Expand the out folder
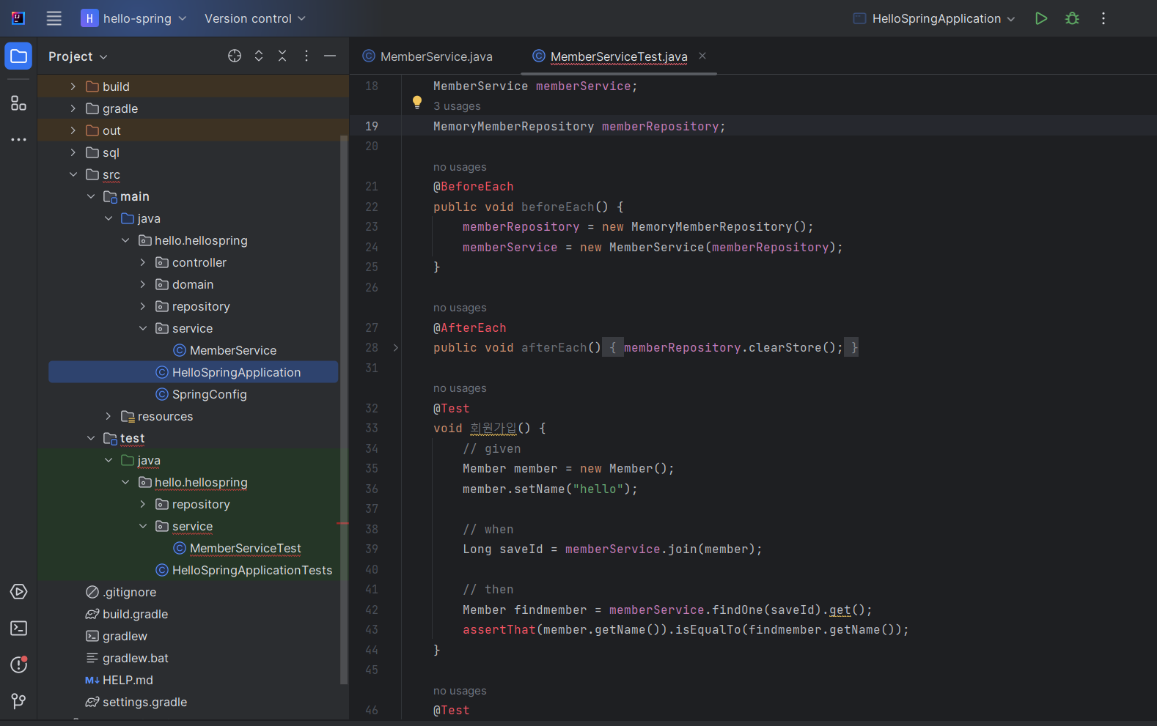Image resolution: width=1157 pixels, height=726 pixels. (73, 130)
